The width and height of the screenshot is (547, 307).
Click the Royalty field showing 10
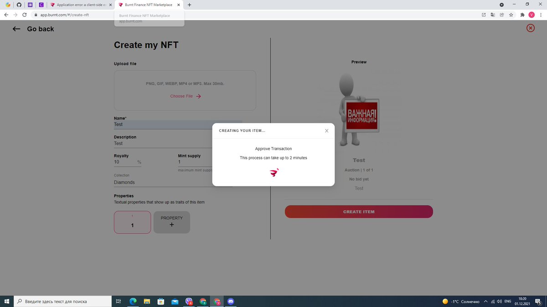click(x=128, y=162)
